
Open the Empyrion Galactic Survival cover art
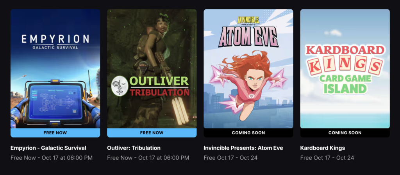click(x=55, y=69)
